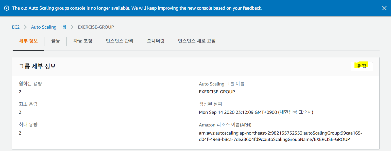Click the creation date Mon Sep 14 2020
The height and width of the screenshot is (151, 391).
pos(256,112)
